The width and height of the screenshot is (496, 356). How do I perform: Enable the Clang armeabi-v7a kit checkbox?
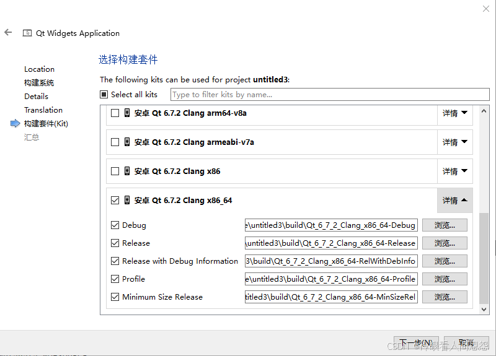(115, 142)
